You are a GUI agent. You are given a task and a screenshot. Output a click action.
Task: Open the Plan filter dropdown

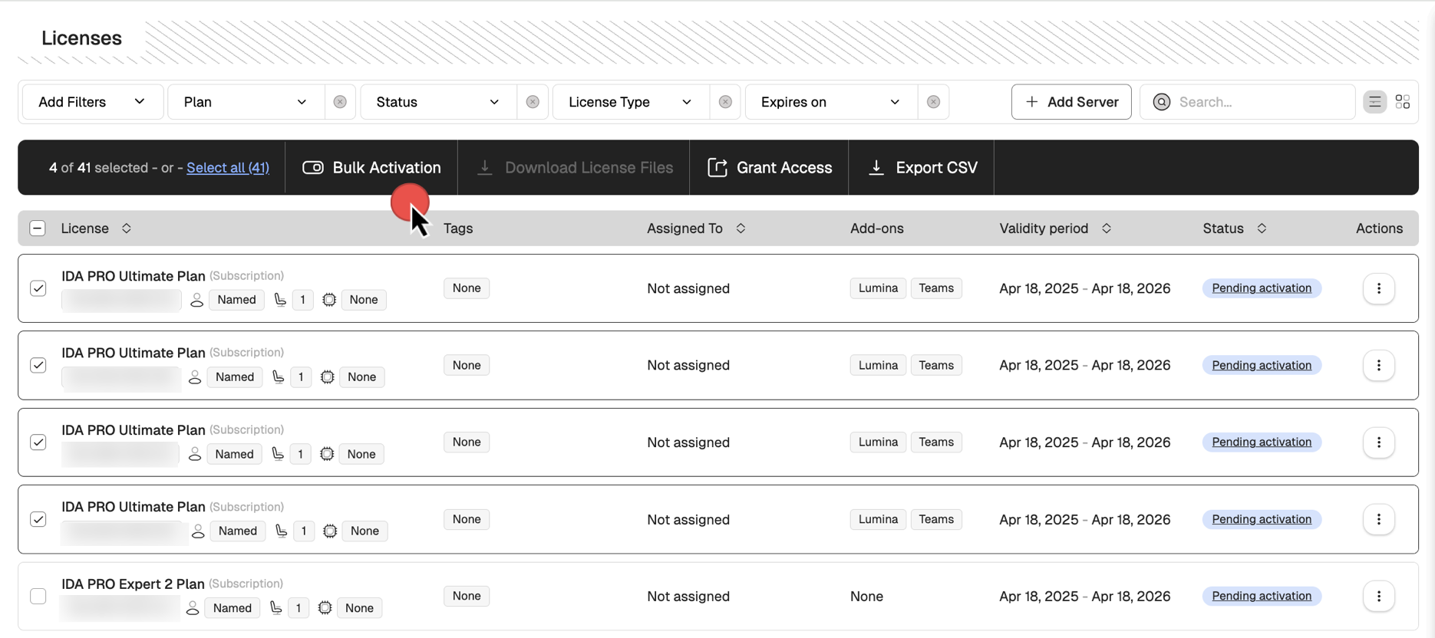click(x=246, y=102)
